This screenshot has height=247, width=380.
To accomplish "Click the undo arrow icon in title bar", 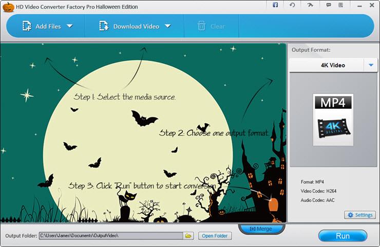I will click(x=292, y=5).
